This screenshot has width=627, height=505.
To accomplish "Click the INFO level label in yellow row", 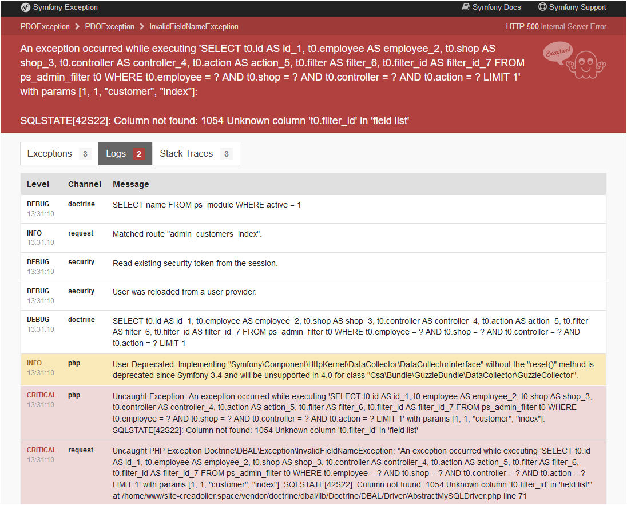I will point(34,363).
